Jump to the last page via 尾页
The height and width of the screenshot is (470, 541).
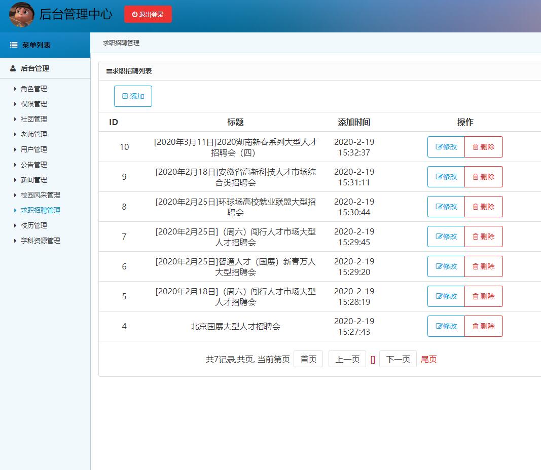pos(428,359)
